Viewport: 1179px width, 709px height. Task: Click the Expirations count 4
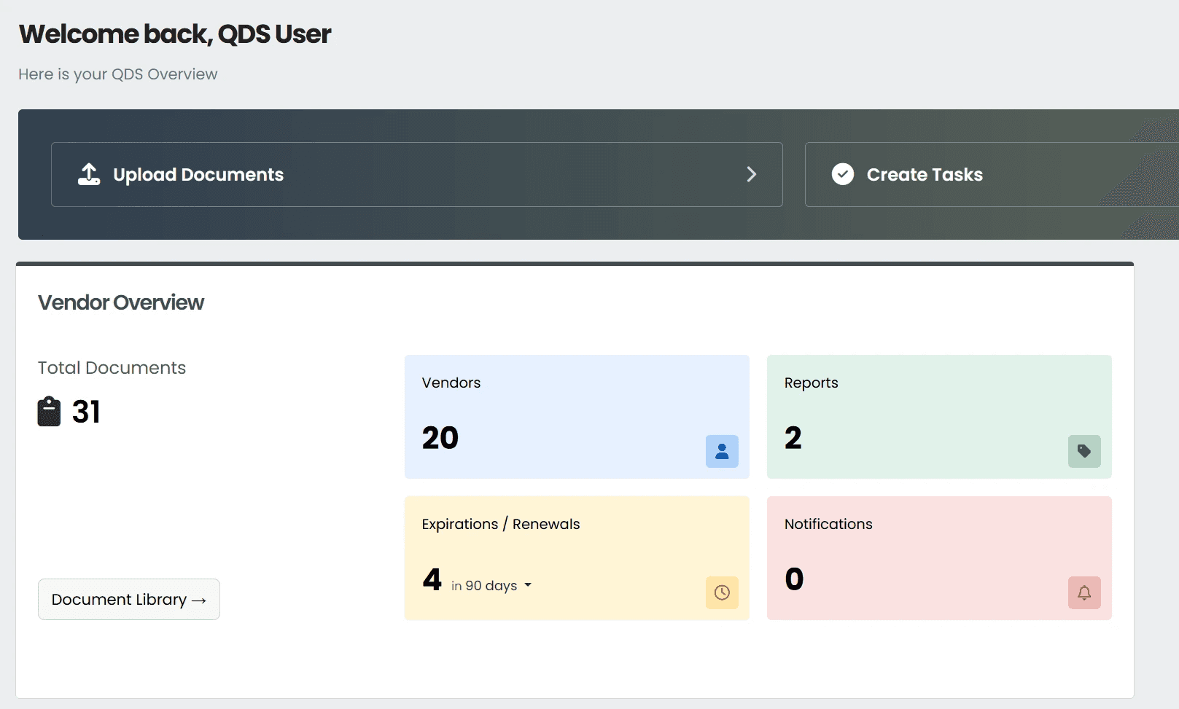pyautogui.click(x=432, y=580)
